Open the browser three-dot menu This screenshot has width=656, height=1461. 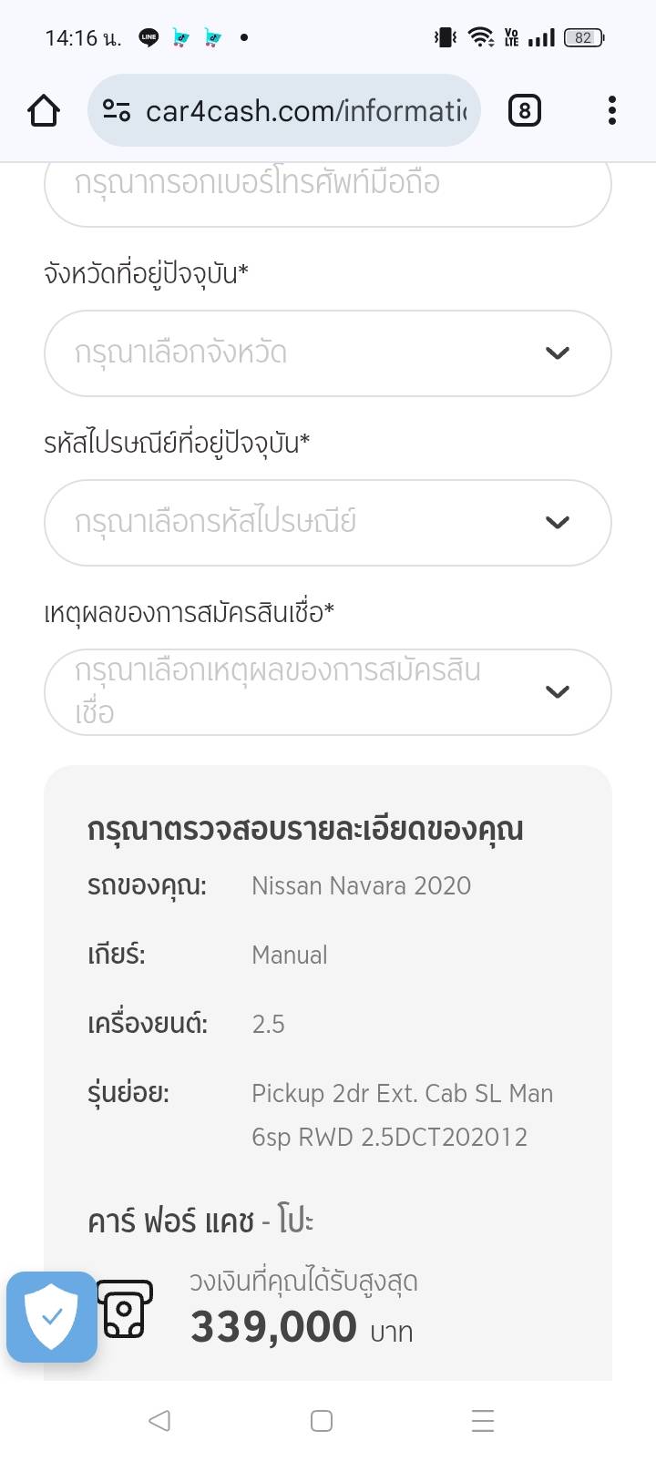(x=611, y=111)
